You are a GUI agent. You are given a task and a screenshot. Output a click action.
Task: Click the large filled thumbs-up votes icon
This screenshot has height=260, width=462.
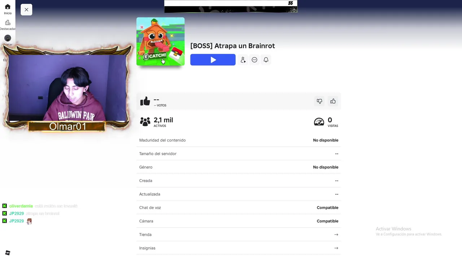coord(145,101)
